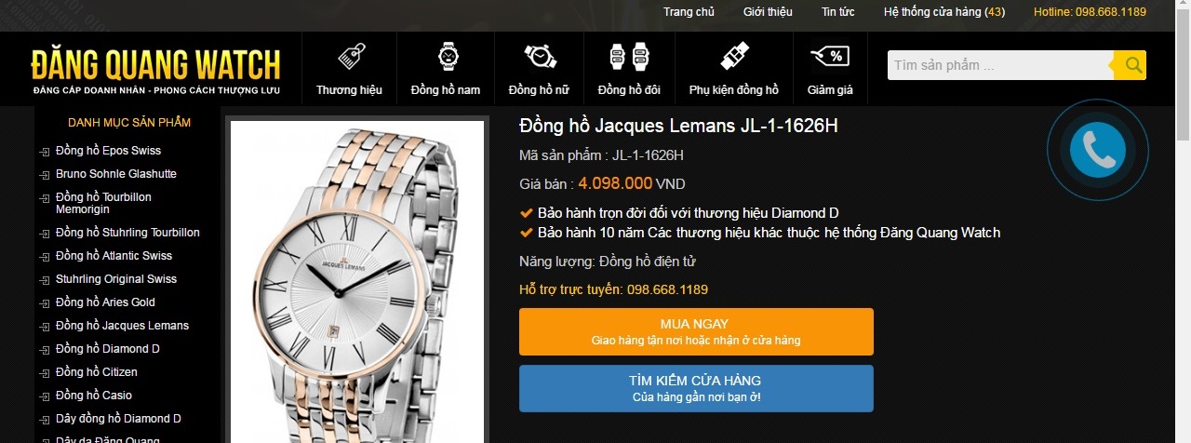
Task: Click the Phụ kiện đồng hồ strap icon
Action: tap(734, 57)
